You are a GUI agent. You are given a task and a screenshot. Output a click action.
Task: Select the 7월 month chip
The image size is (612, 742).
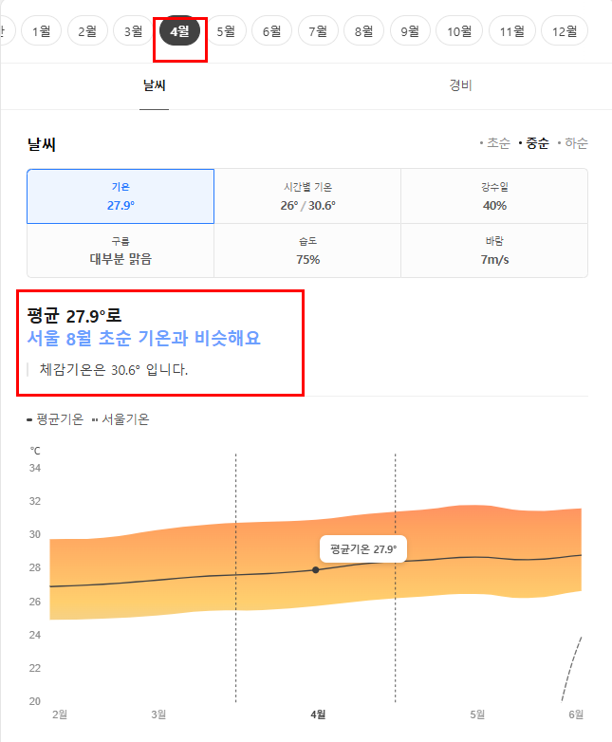pyautogui.click(x=318, y=31)
